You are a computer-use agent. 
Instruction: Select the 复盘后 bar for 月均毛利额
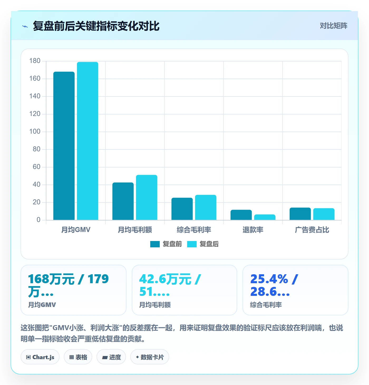147,198
